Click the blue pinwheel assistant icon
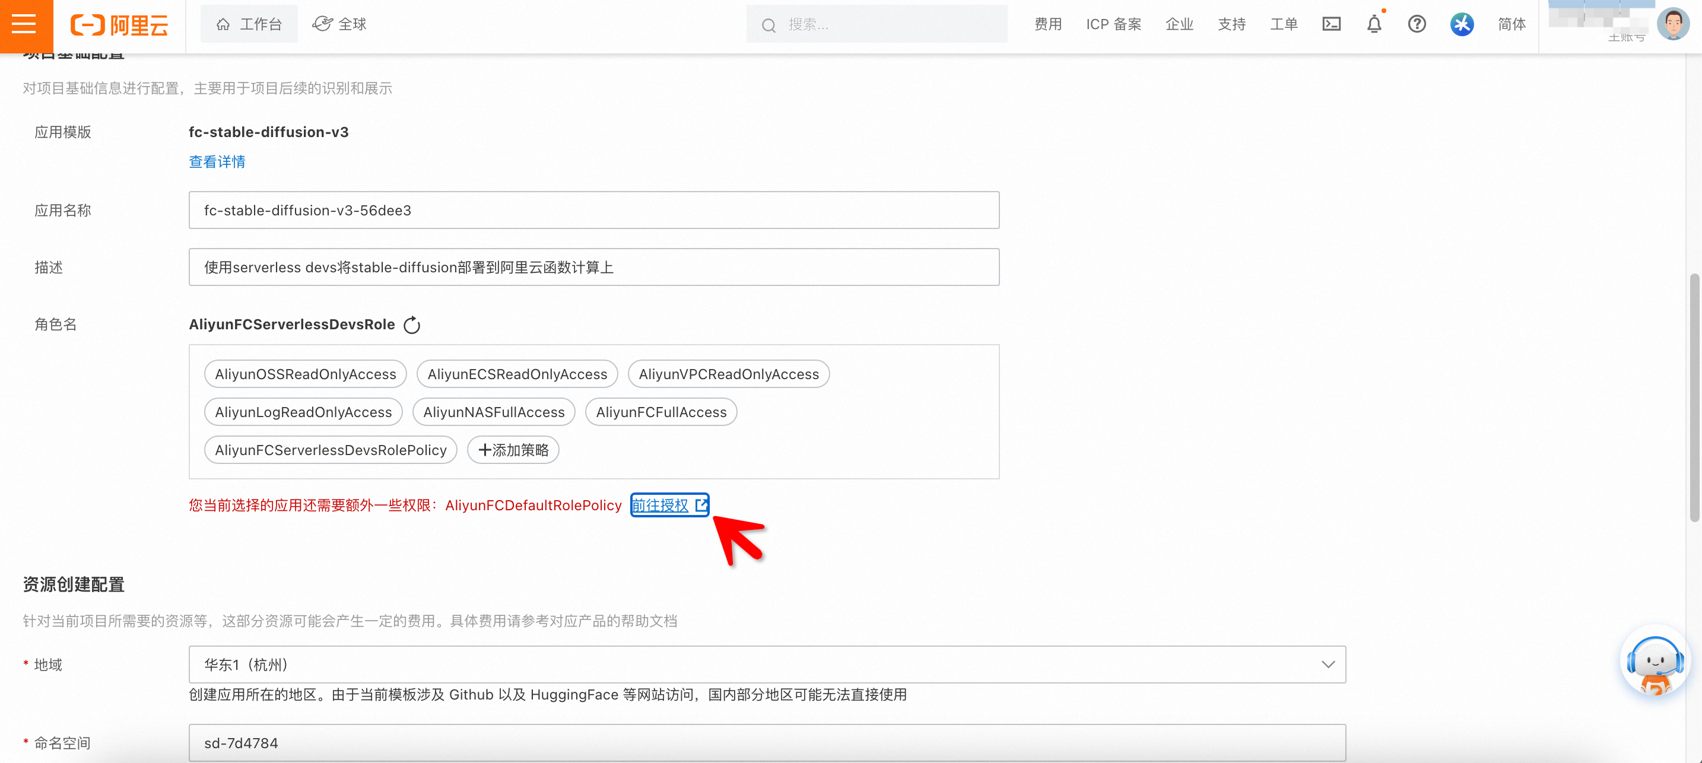 pos(1462,24)
